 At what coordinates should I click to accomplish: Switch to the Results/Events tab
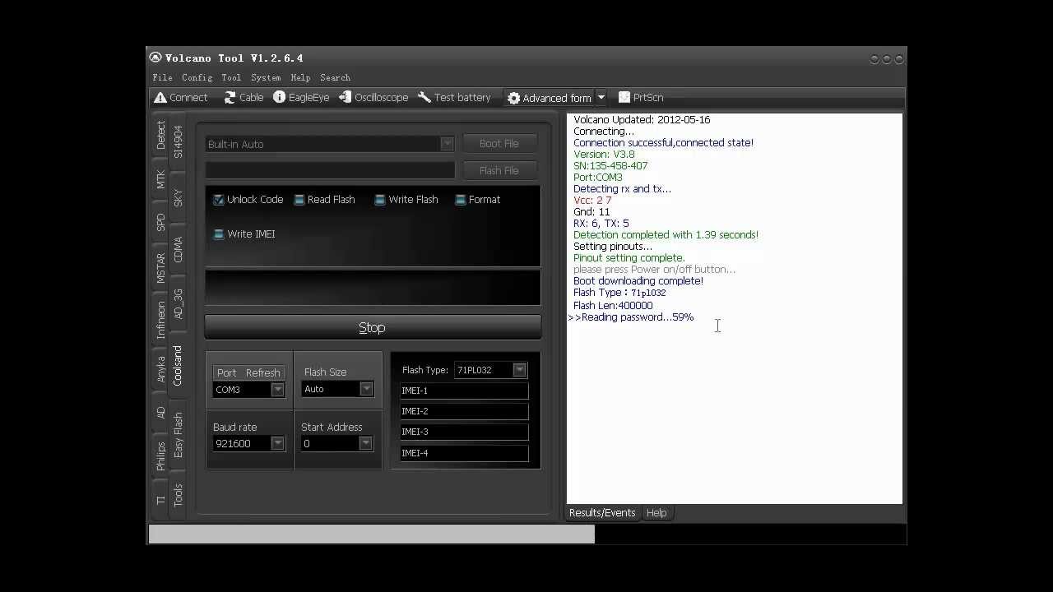tap(602, 513)
